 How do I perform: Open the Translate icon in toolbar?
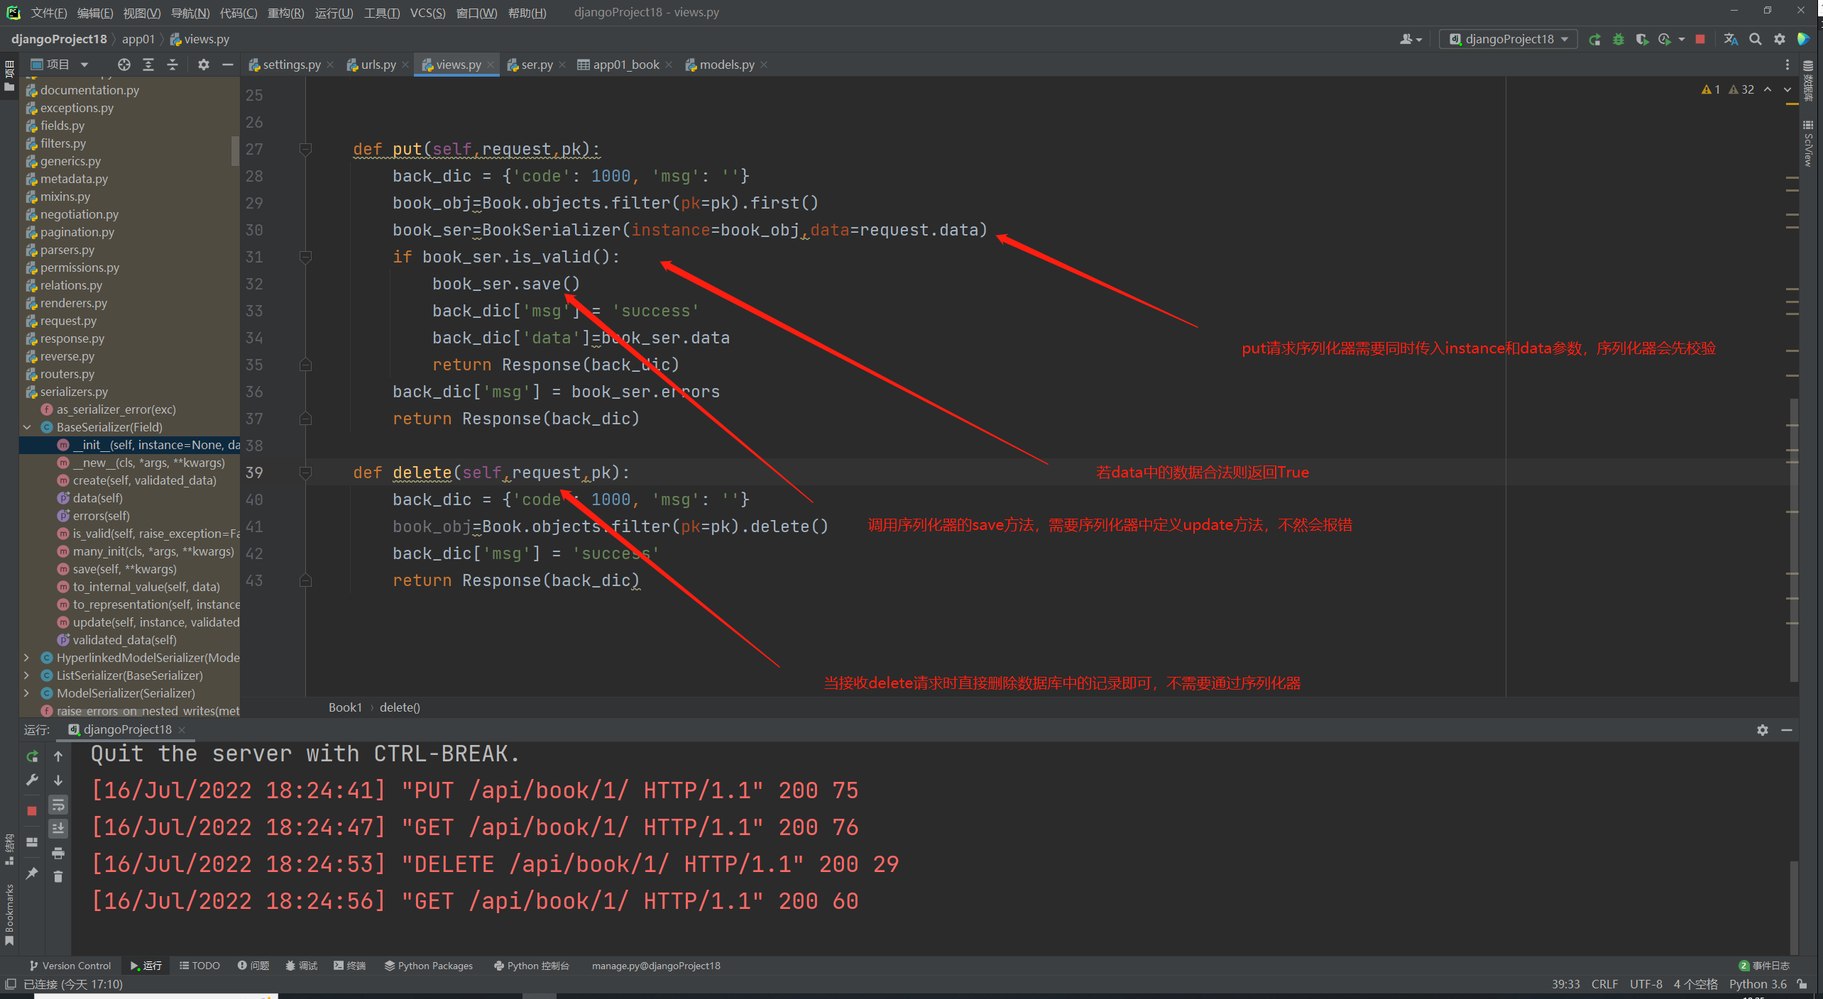click(x=1731, y=40)
